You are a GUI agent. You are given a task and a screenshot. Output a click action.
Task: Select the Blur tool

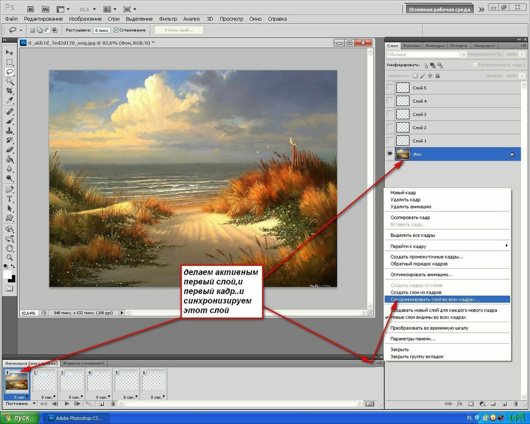click(10, 169)
